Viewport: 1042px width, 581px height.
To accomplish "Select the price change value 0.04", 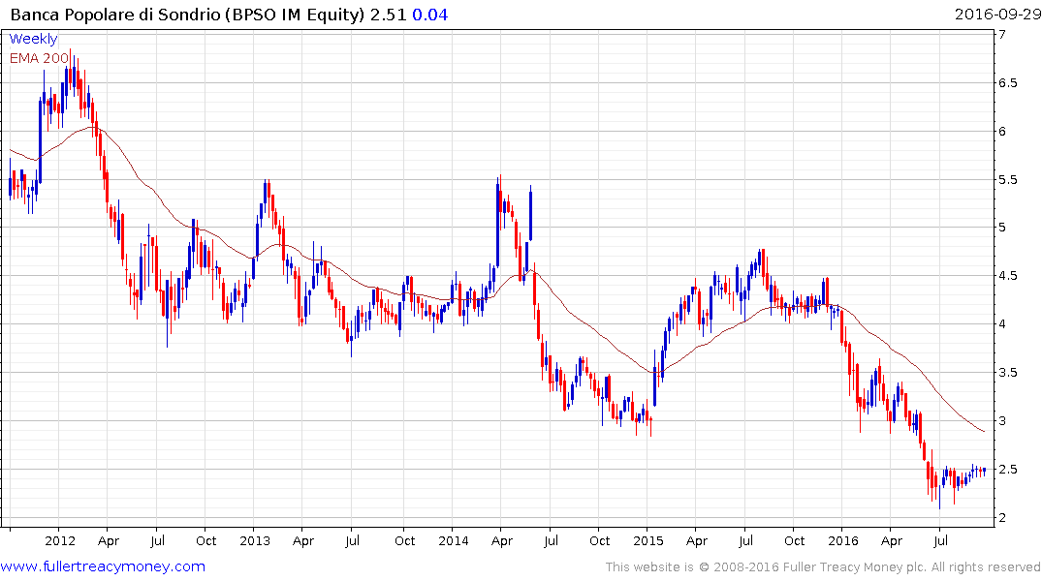I will [430, 15].
